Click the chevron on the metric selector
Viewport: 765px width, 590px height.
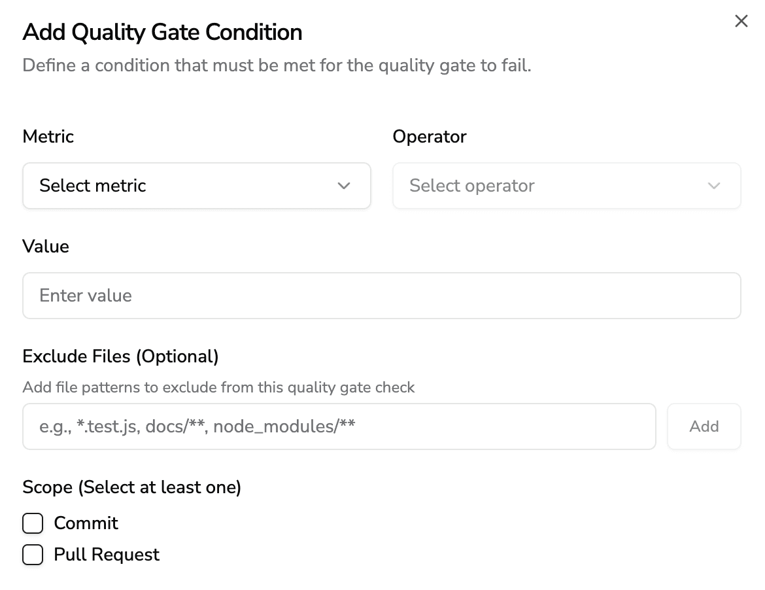click(345, 186)
